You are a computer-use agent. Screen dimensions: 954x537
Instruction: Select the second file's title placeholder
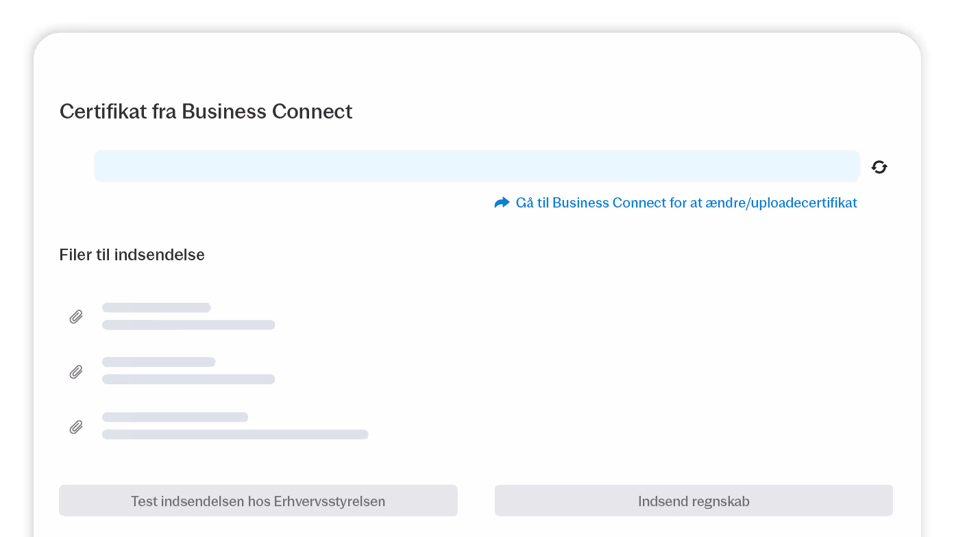click(158, 362)
